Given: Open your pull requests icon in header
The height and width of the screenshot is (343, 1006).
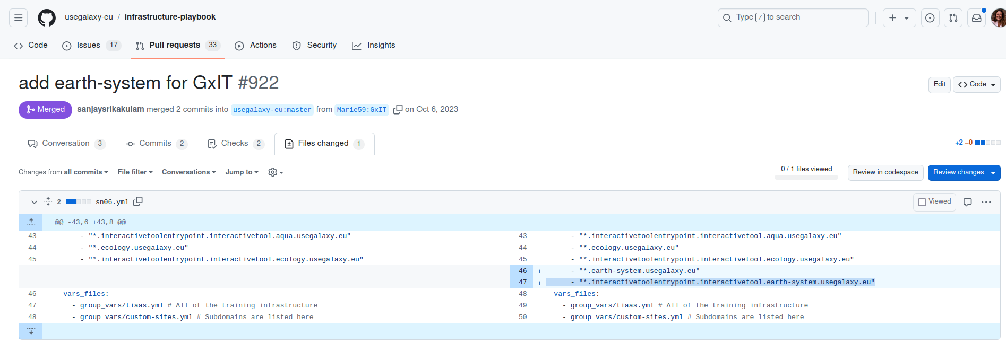Looking at the screenshot, I should tap(953, 17).
